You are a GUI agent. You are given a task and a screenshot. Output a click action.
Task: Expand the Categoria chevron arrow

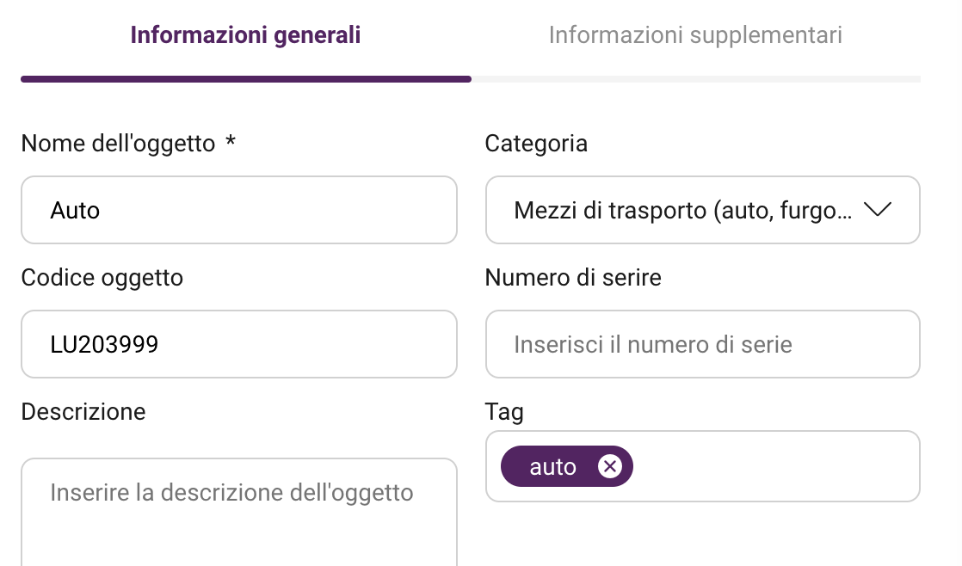click(x=878, y=210)
